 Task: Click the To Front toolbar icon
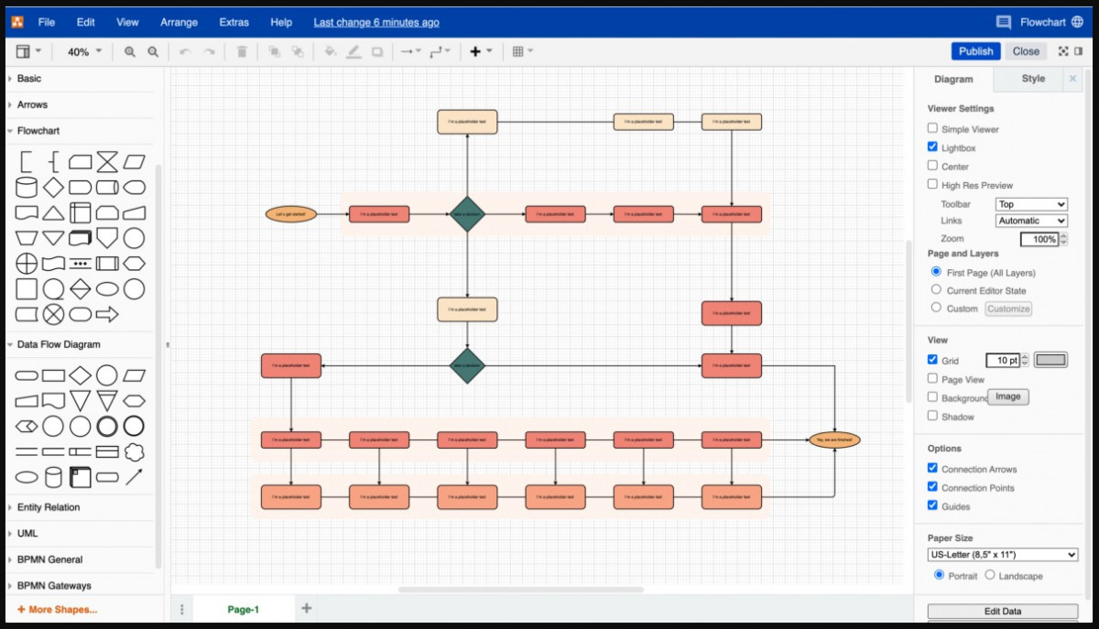coord(274,52)
